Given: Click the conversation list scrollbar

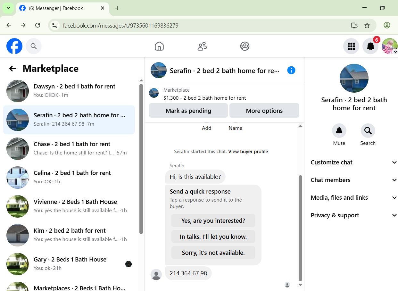Looking at the screenshot, I should 141,159.
